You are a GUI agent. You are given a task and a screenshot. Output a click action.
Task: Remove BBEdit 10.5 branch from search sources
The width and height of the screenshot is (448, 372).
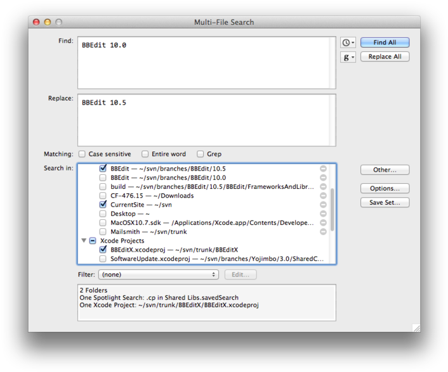pos(323,169)
